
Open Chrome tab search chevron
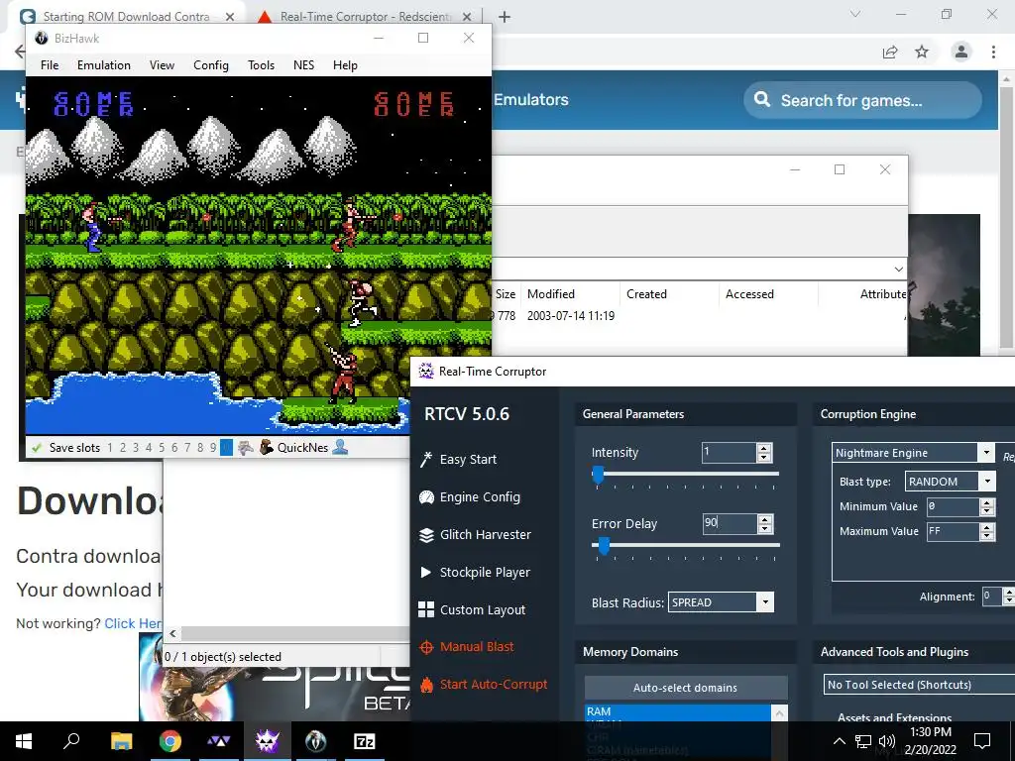pyautogui.click(x=855, y=14)
